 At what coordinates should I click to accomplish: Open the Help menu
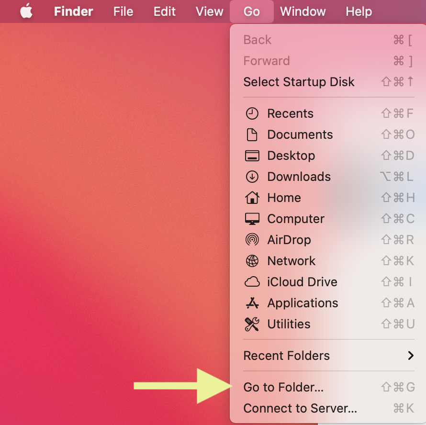click(x=359, y=11)
